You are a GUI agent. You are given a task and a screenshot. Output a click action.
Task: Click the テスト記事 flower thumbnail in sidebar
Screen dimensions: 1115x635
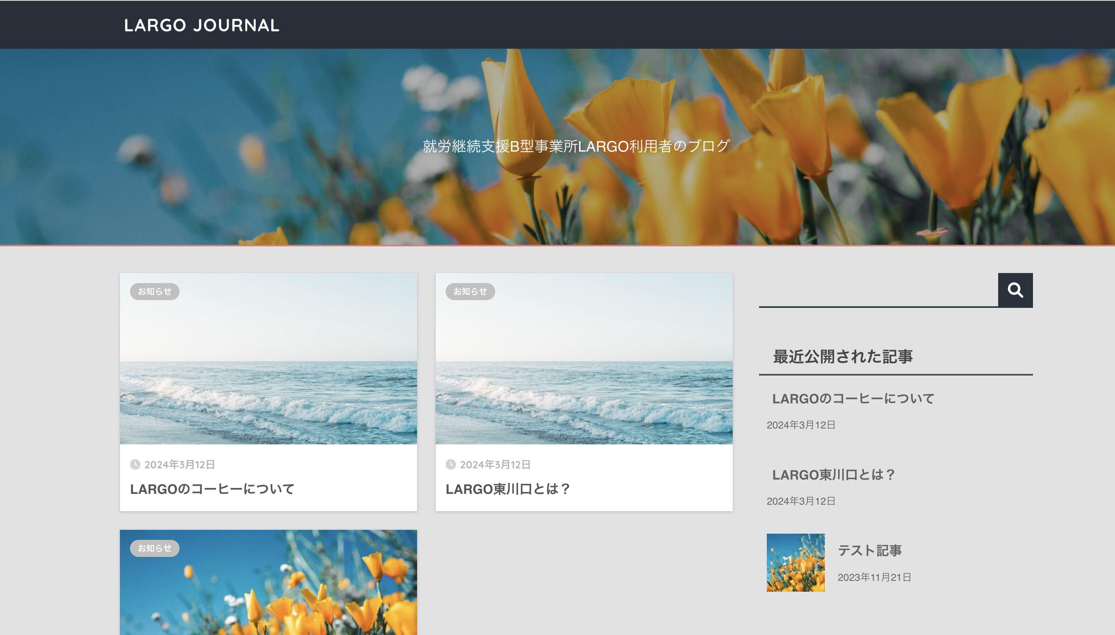(796, 563)
